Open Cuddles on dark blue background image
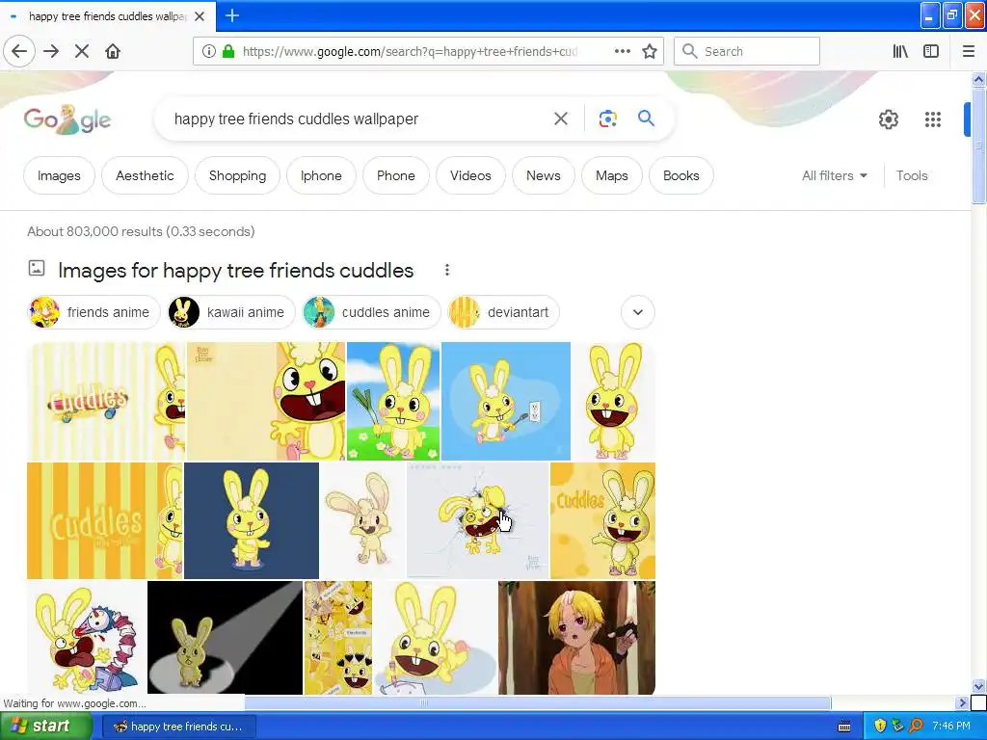The width and height of the screenshot is (987, 740). click(x=252, y=520)
